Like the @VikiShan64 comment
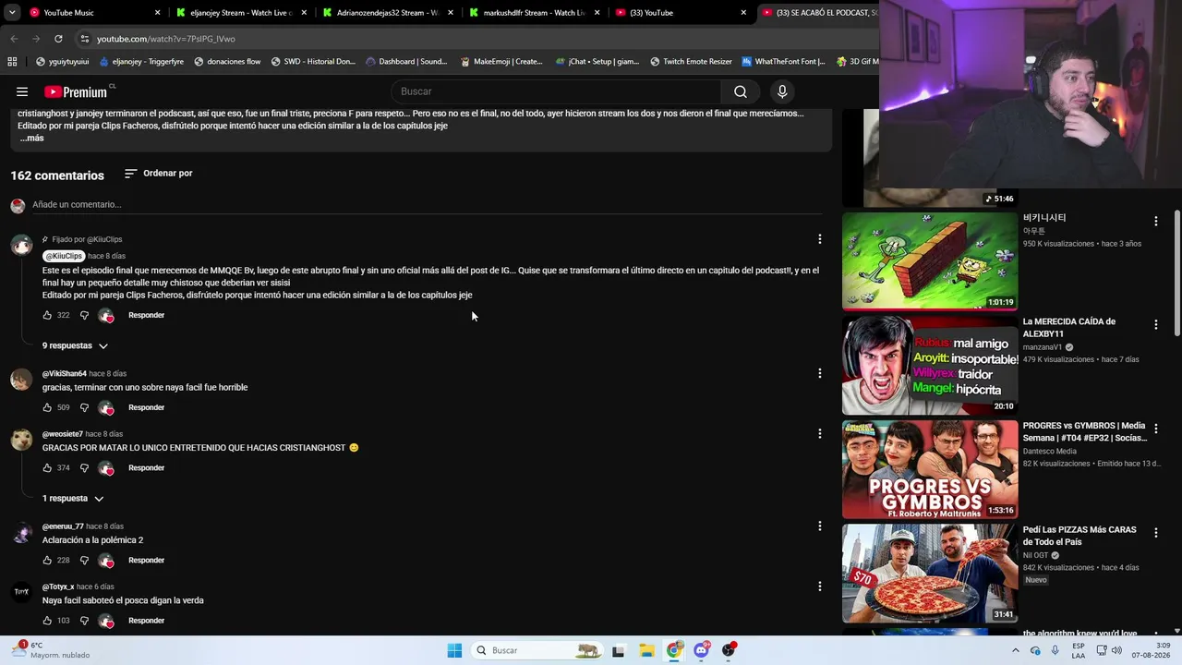The height and width of the screenshot is (665, 1182). point(47,407)
